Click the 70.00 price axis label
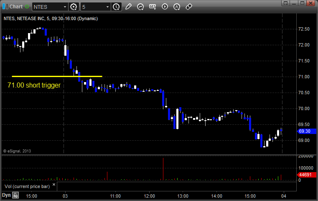 point(304,109)
